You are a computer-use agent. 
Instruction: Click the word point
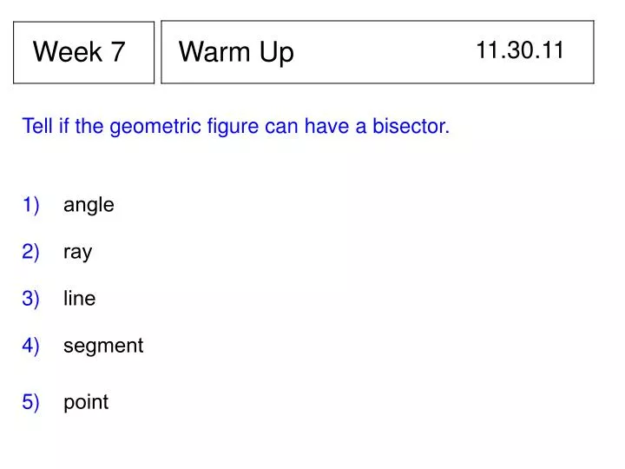click(x=86, y=402)
